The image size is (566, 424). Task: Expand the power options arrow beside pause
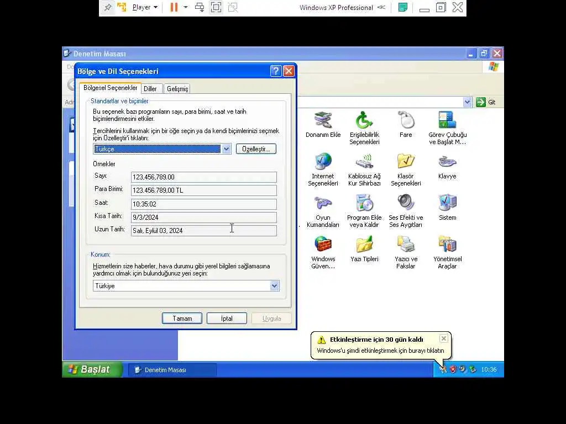point(186,7)
